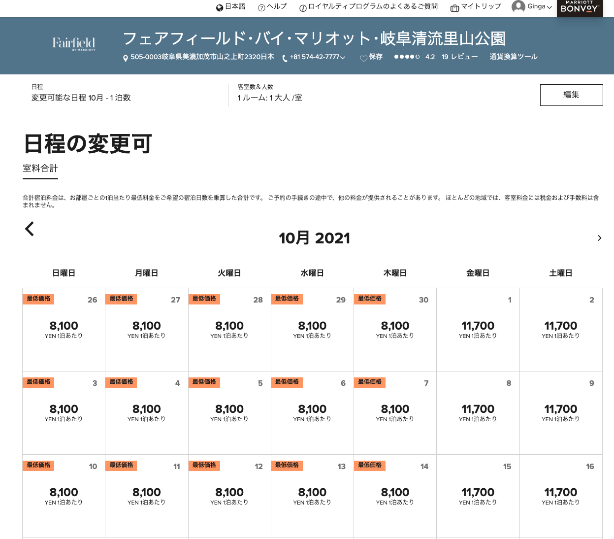This screenshot has width=614, height=539.
Task: Select October 14 date cell
Action: click(x=395, y=496)
